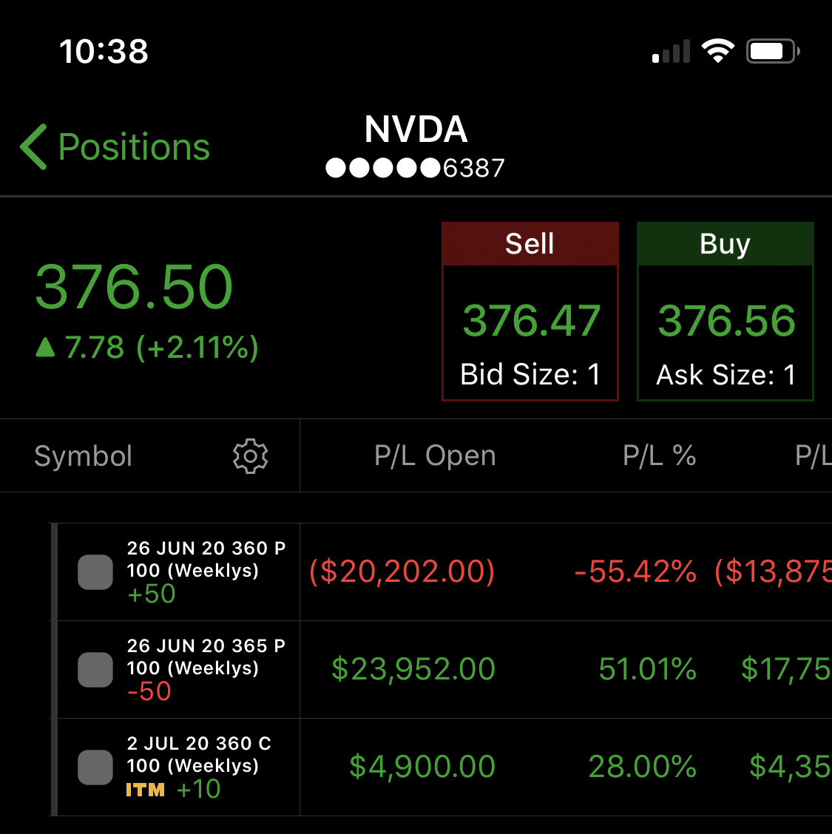This screenshot has height=834, width=832.
Task: Tap the ITM badge on 360 C
Action: [x=145, y=790]
